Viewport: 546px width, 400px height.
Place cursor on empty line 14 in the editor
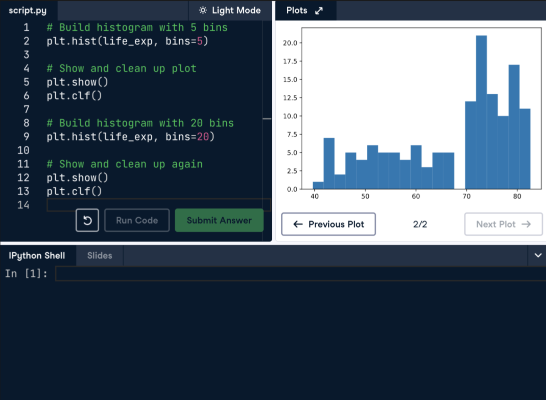tap(150, 205)
